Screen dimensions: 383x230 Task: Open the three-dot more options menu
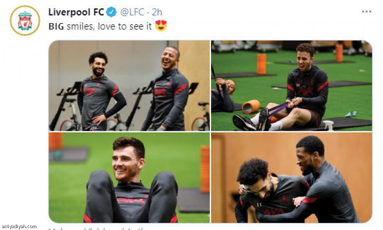pos(367,12)
